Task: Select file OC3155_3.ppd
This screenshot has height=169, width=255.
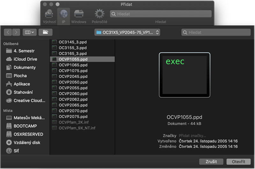Action: [x=82, y=48]
